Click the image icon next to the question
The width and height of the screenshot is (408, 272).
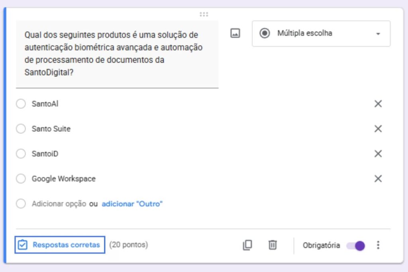click(x=235, y=33)
